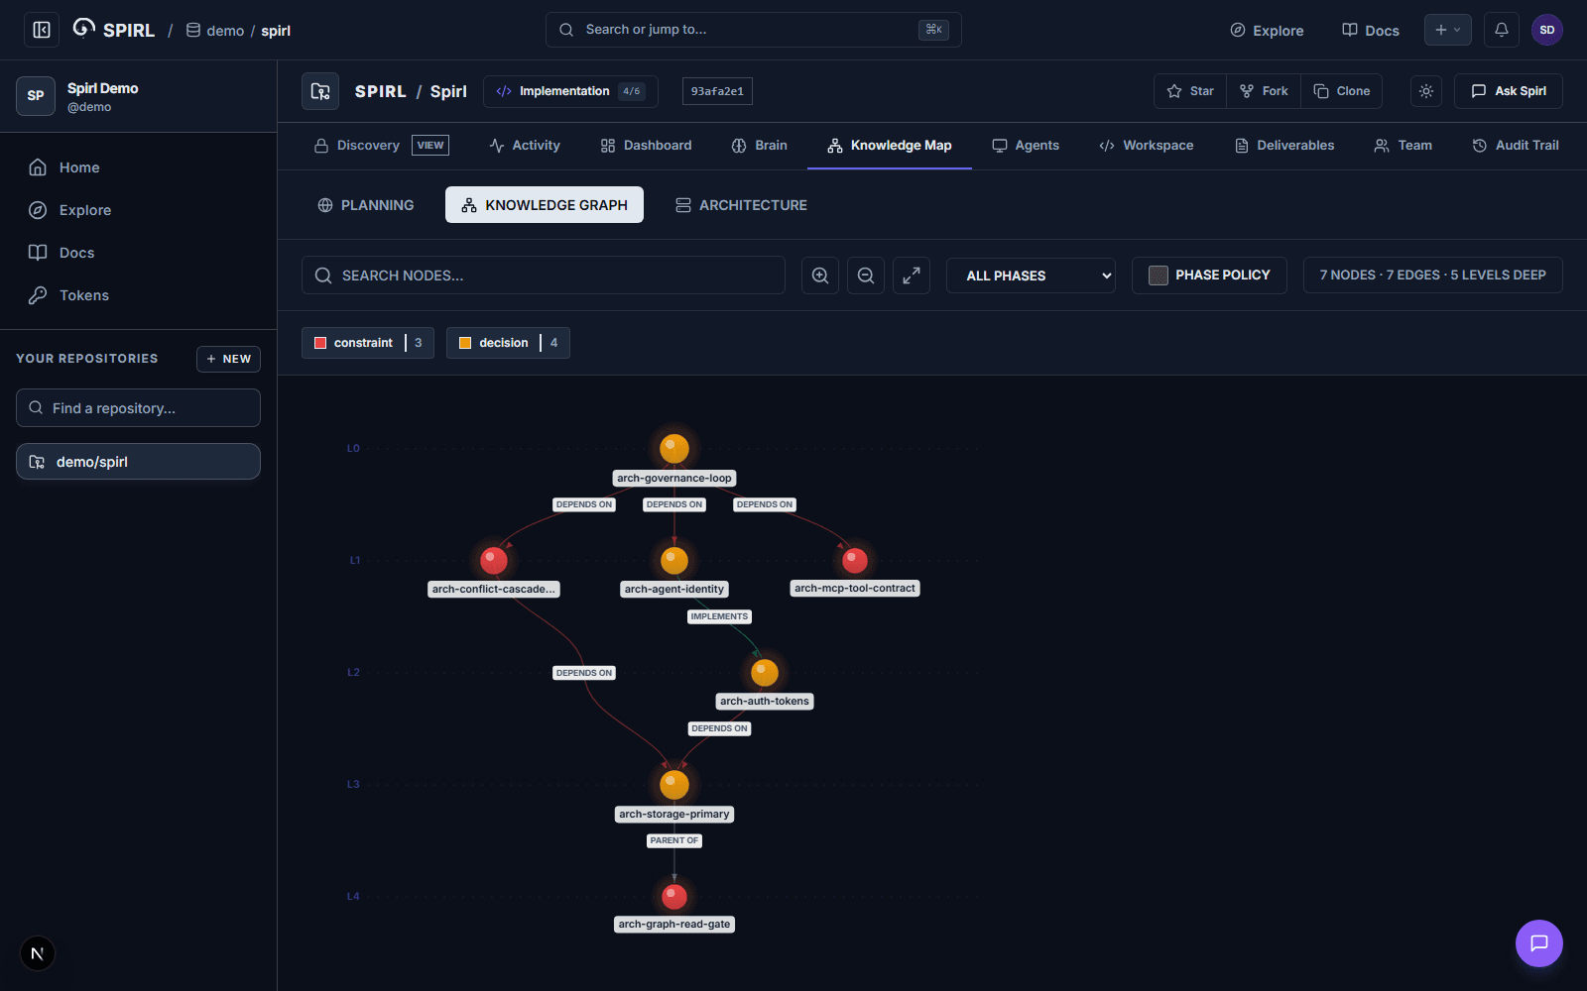Open the plus create-new dropdown
This screenshot has width=1587, height=991.
pos(1448,30)
